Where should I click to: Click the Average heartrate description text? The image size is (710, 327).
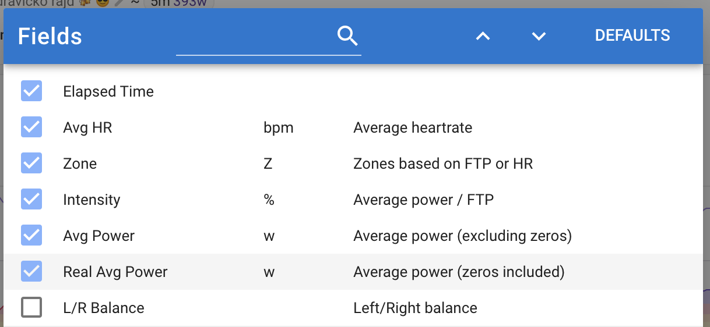(x=413, y=127)
